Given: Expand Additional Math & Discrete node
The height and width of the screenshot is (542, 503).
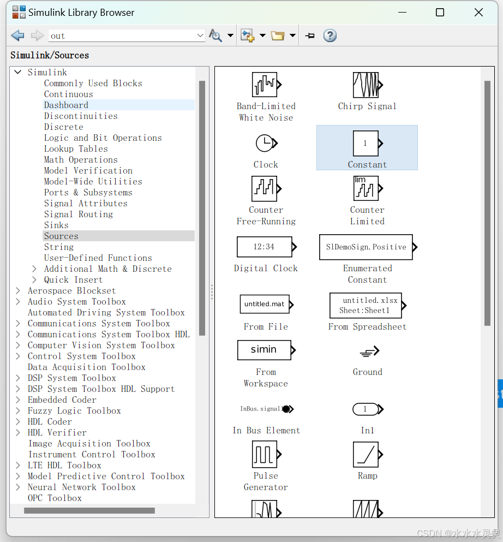Looking at the screenshot, I should 34,269.
